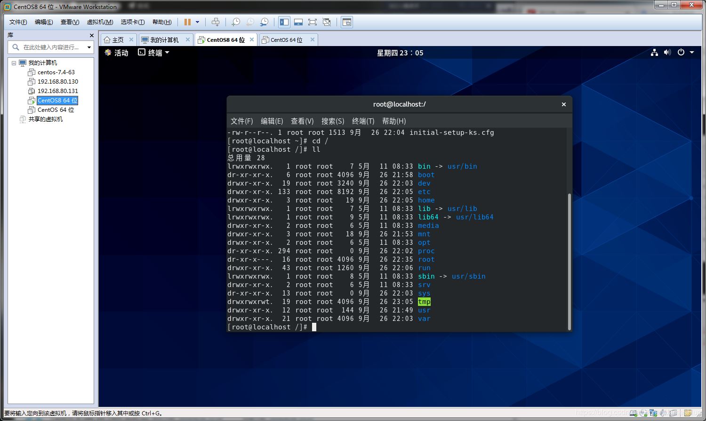Open the GNOME volume icon
The height and width of the screenshot is (421, 706).
click(x=667, y=52)
